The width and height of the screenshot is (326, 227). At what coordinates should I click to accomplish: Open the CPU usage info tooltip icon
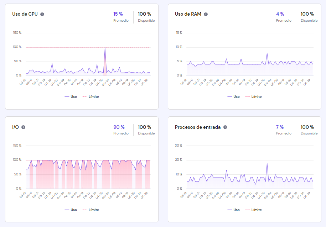click(x=42, y=14)
